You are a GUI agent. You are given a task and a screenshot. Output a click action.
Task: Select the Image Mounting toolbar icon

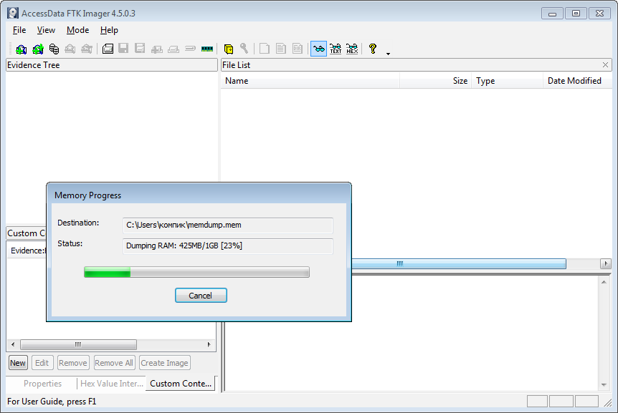54,49
